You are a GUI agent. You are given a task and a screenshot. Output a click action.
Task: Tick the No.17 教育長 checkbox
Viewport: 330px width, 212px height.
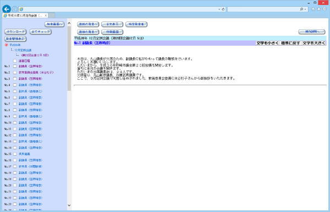tap(15, 166)
